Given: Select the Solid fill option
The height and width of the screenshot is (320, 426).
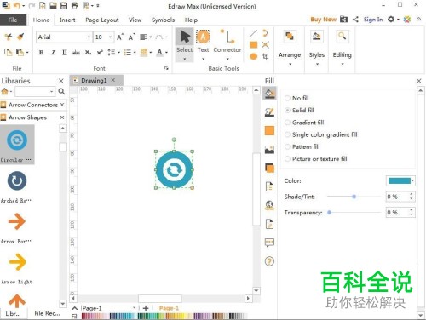Looking at the screenshot, I should 299,110.
